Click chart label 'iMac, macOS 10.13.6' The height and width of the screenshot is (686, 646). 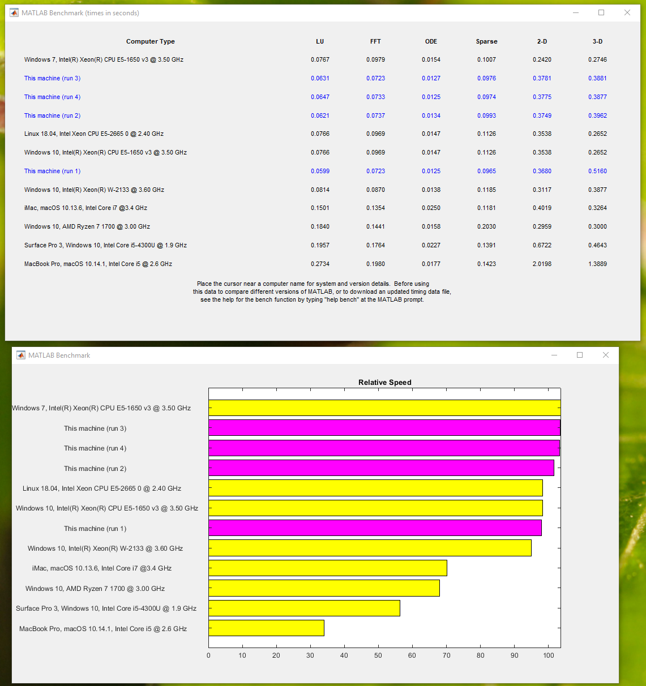[x=102, y=568]
